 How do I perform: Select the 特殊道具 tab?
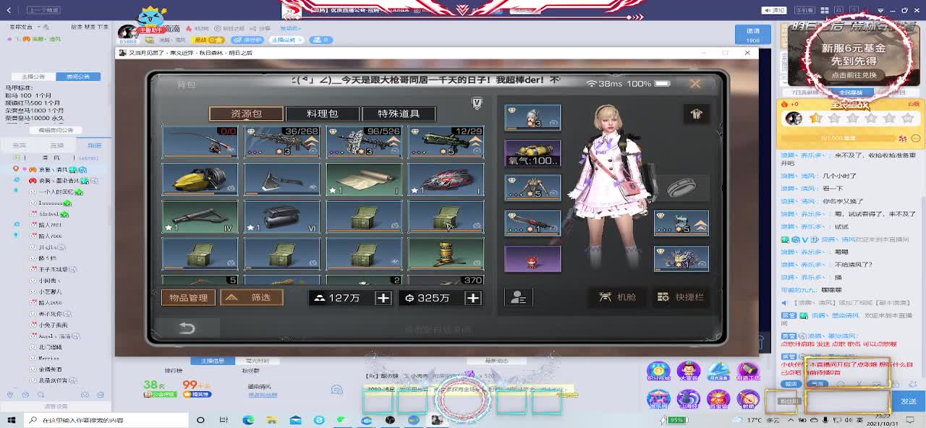(x=399, y=114)
